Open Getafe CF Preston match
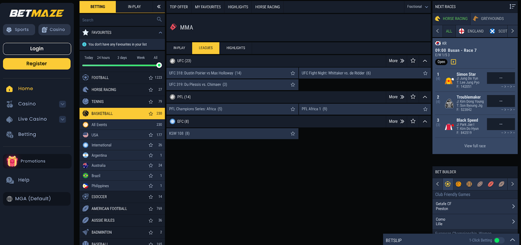Viewport: 521px width, 245px height. [475, 206]
